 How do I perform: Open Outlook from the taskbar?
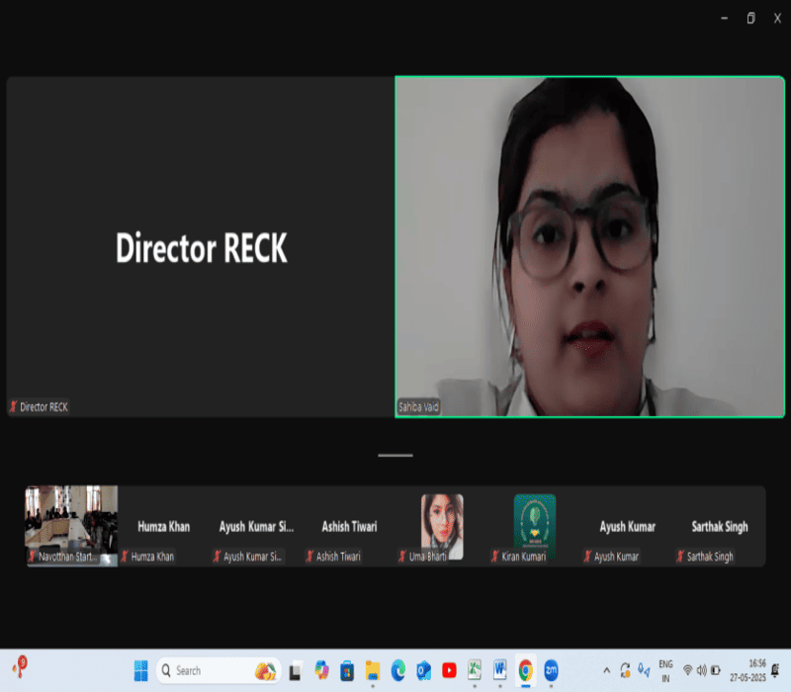(x=423, y=670)
